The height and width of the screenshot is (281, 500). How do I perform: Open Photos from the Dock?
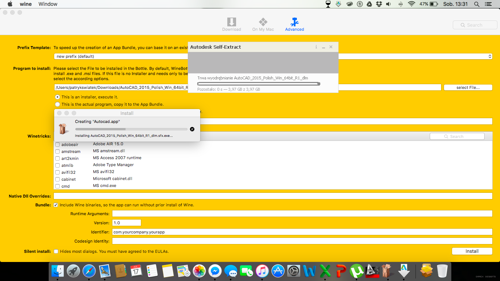click(x=199, y=271)
